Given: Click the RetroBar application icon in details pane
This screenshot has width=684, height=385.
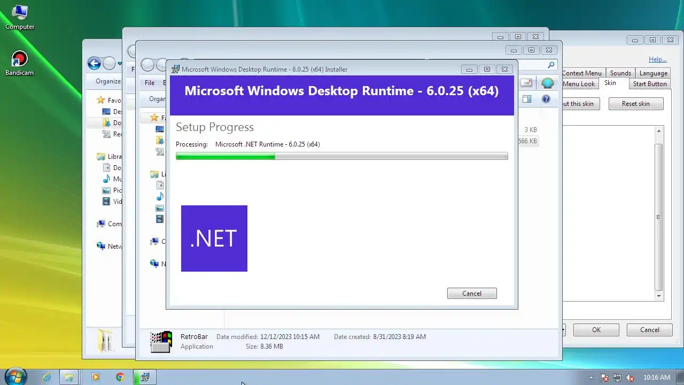Looking at the screenshot, I should (x=160, y=342).
